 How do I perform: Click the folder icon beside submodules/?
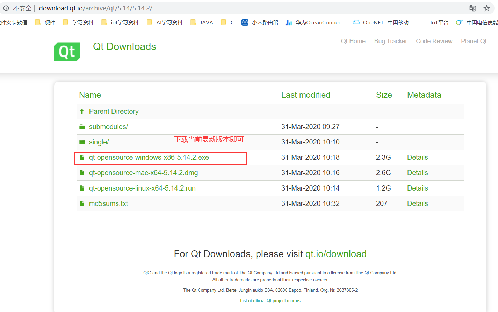pos(82,127)
